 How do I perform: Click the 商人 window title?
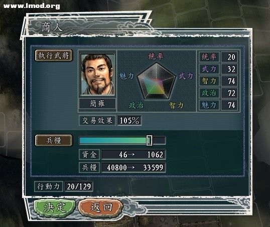(52, 27)
